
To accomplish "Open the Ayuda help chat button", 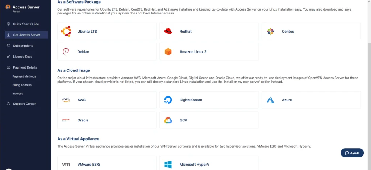I will [x=352, y=153].
